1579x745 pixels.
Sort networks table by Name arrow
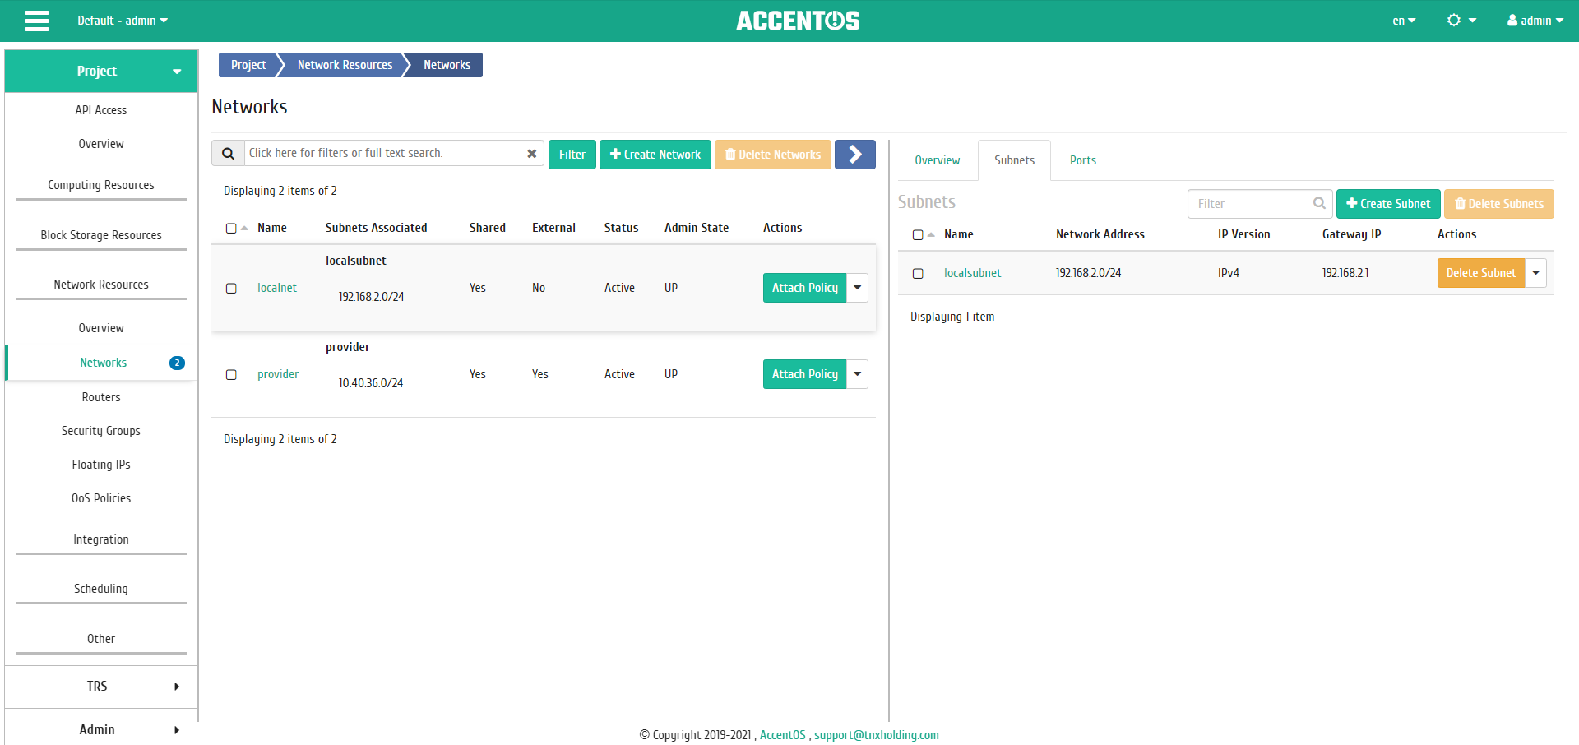click(244, 229)
